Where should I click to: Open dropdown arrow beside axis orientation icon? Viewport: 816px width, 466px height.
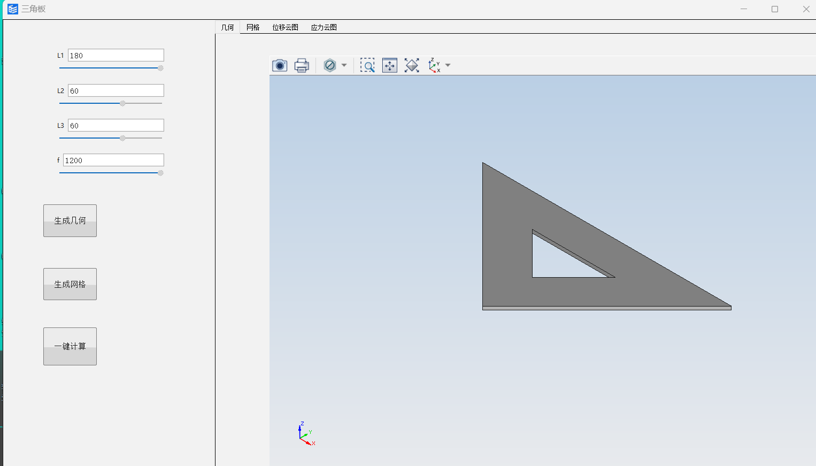[448, 65]
